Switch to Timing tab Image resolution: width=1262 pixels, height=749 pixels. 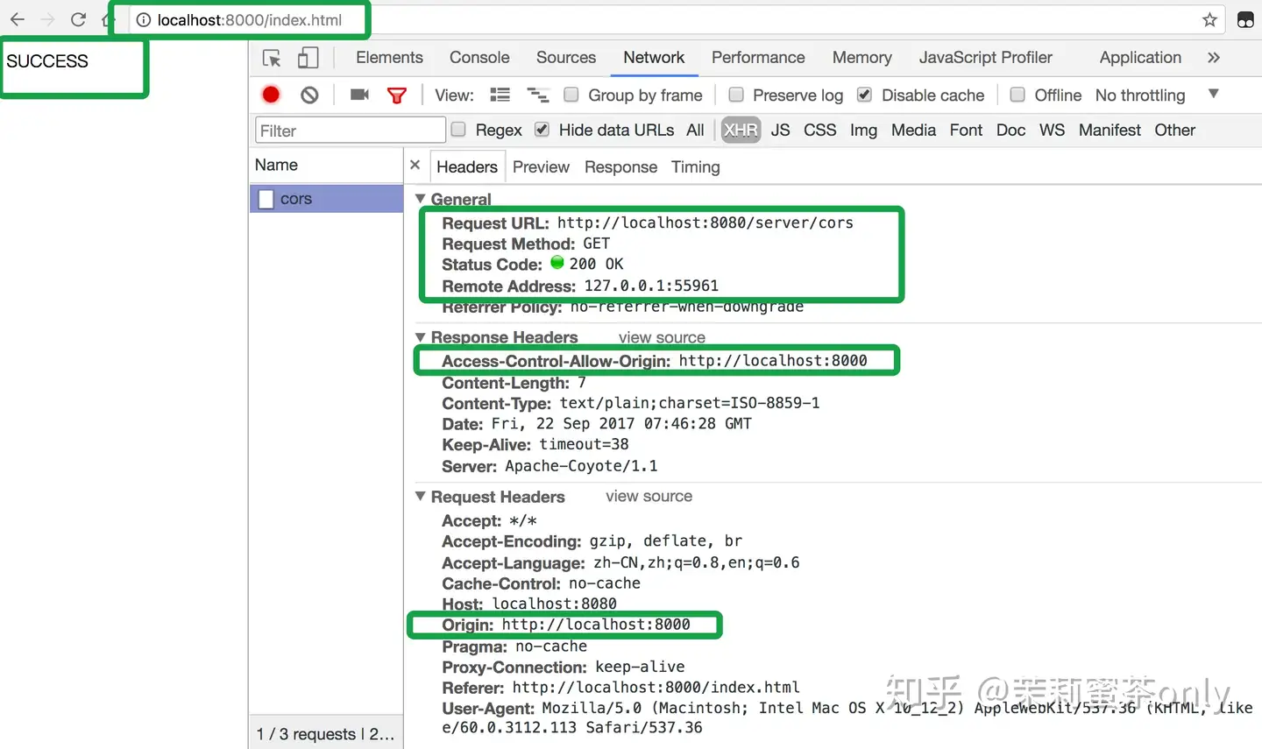696,167
